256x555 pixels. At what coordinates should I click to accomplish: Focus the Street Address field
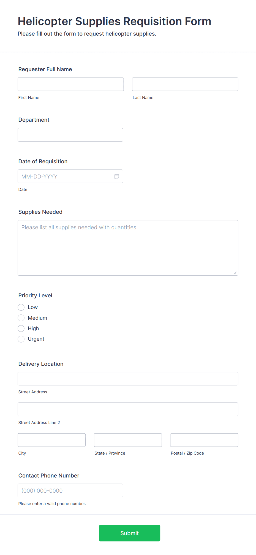pyautogui.click(x=128, y=379)
